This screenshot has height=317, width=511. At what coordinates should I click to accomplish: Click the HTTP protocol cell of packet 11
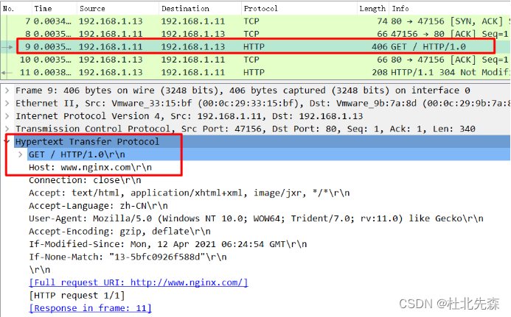254,72
